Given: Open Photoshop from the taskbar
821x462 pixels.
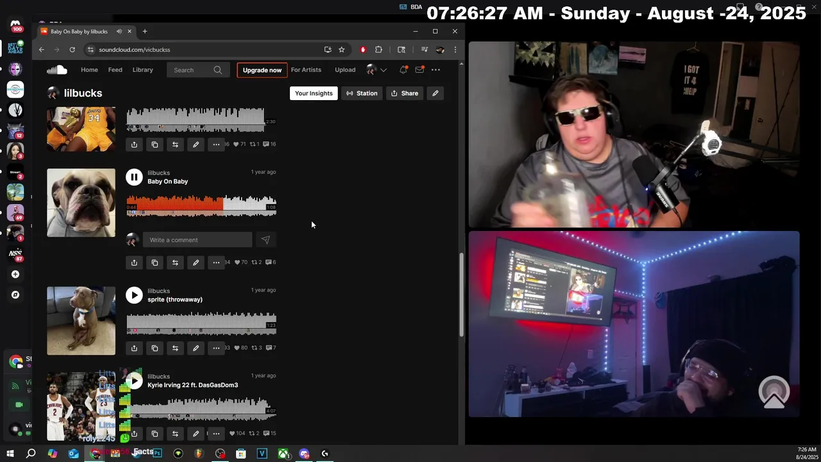Looking at the screenshot, I should point(157,454).
